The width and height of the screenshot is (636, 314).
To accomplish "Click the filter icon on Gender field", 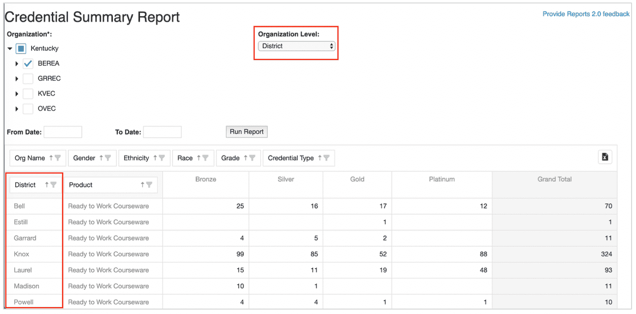I will click(108, 158).
